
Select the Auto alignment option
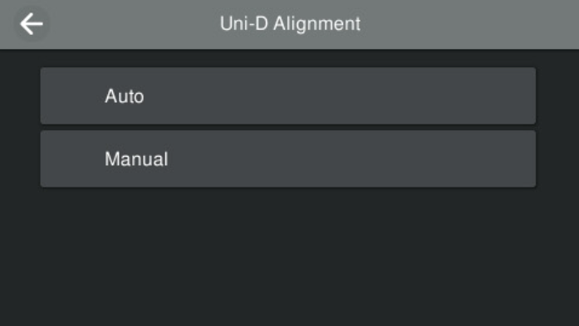click(x=288, y=96)
